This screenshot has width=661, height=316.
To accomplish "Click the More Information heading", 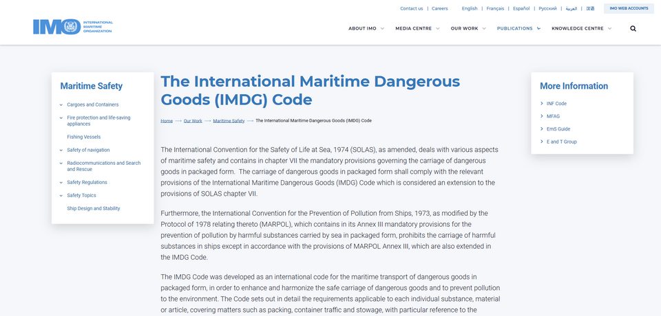I will pyautogui.click(x=574, y=87).
